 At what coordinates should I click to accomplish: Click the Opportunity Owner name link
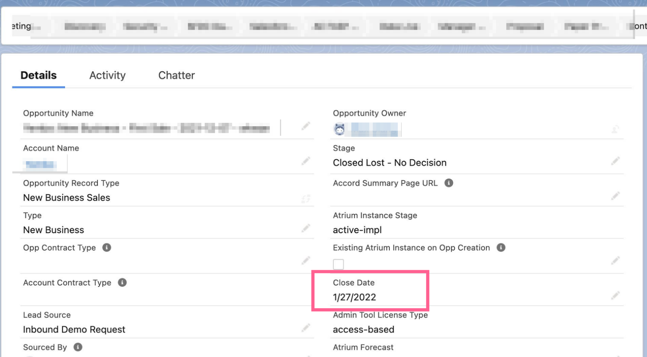(374, 130)
